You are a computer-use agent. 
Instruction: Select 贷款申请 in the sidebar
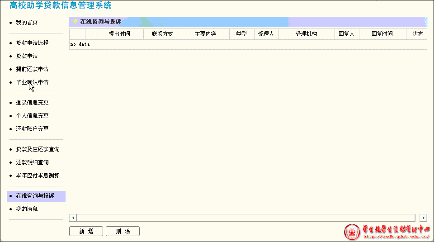pyautogui.click(x=27, y=56)
